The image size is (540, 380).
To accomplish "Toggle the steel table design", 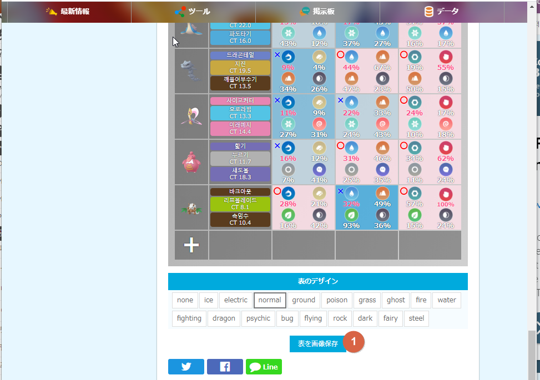I will (x=416, y=318).
